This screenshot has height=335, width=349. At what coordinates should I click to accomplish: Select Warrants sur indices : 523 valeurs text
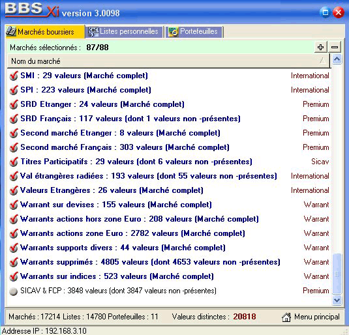click(x=117, y=276)
